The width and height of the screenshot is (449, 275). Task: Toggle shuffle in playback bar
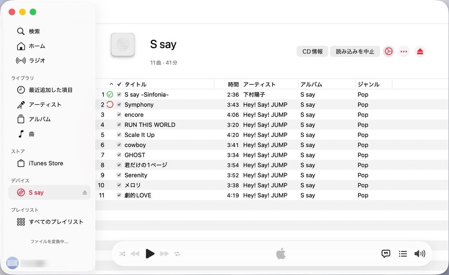[122, 254]
